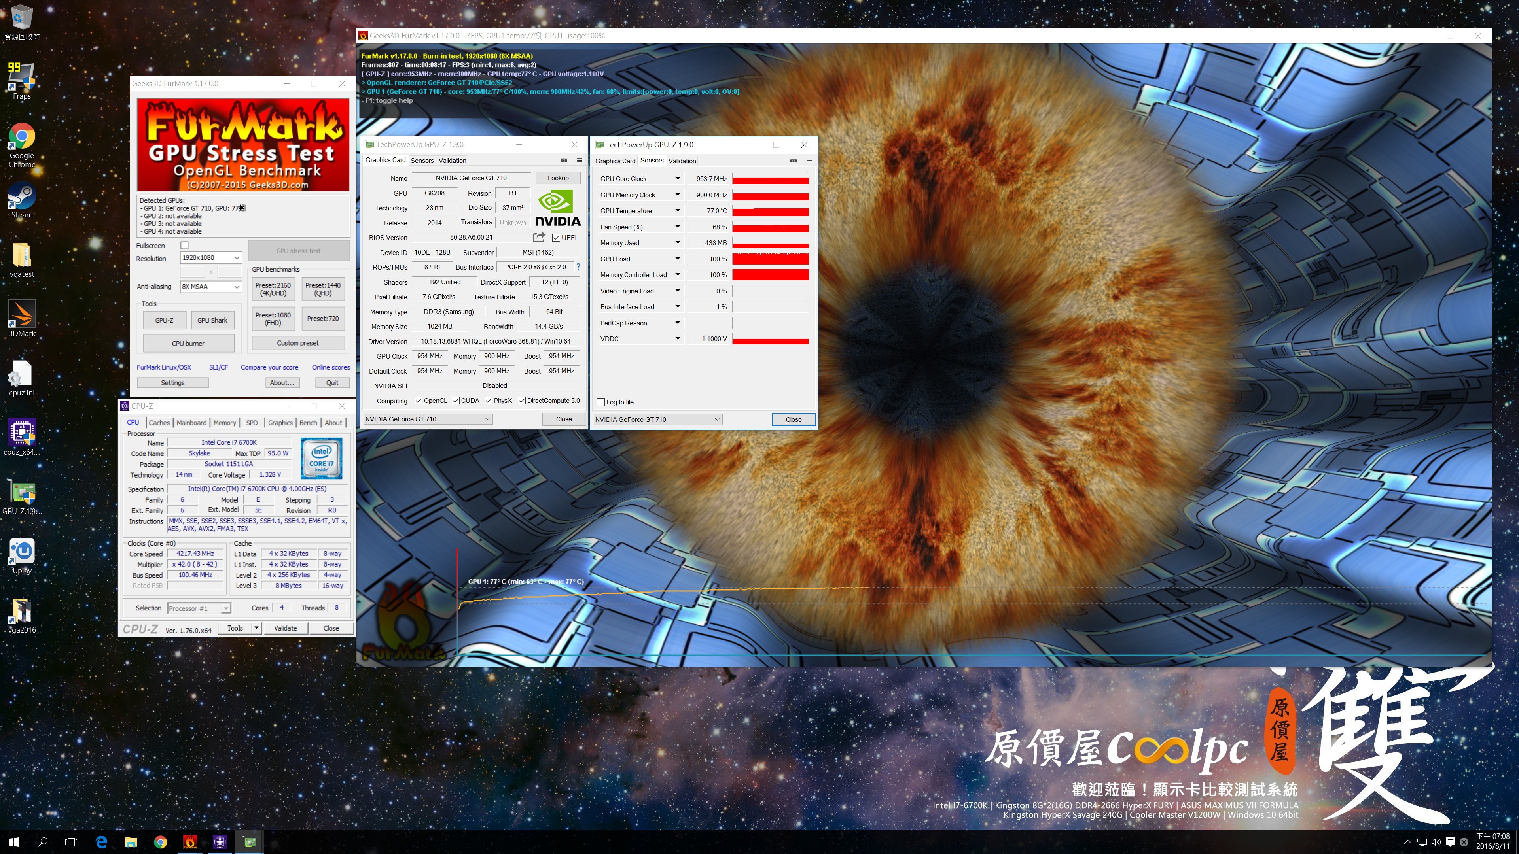The image size is (1519, 854).
Task: Open the hamburger menu in GPU-Z Graphics Card window
Action: pos(580,160)
